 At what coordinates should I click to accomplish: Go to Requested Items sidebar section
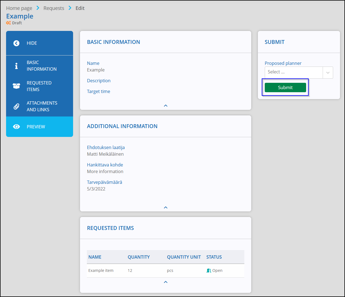point(40,86)
